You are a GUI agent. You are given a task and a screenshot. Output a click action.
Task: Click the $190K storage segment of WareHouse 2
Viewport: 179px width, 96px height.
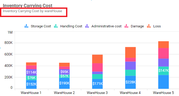point(65,83)
